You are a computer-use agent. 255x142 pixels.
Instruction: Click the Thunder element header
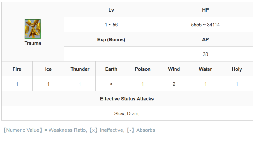click(x=80, y=69)
